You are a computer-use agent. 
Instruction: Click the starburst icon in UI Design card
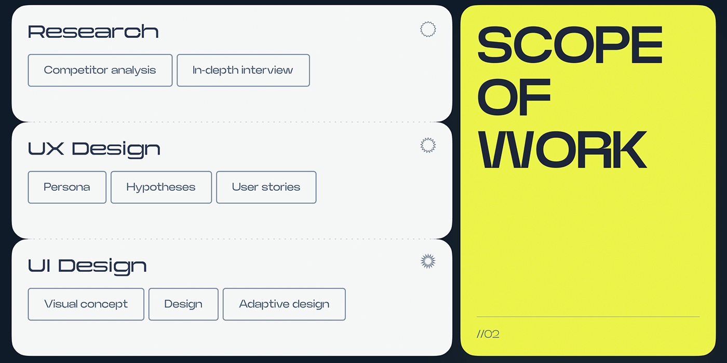point(428,262)
